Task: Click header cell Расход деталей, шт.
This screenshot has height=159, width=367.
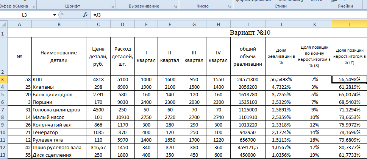Action: (122, 57)
